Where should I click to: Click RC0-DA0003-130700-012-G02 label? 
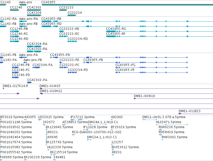[97, 132]
